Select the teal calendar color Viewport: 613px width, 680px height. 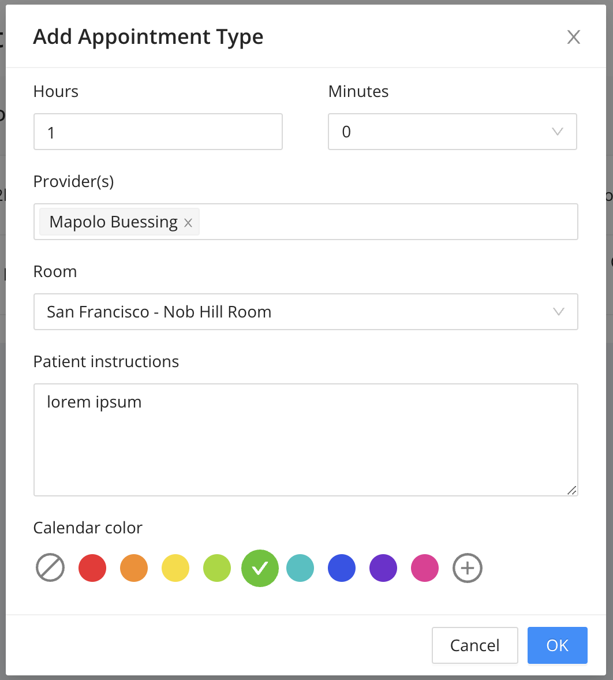click(300, 568)
